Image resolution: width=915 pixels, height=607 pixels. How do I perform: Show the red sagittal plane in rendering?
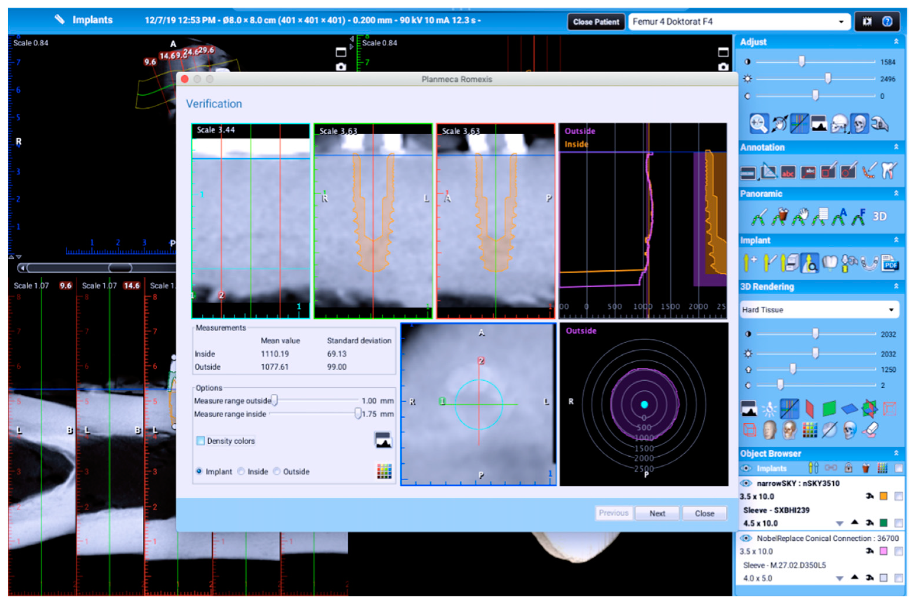(x=809, y=409)
